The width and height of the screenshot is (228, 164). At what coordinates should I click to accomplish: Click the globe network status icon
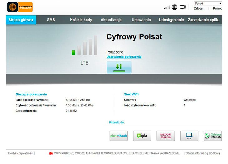(175, 7)
